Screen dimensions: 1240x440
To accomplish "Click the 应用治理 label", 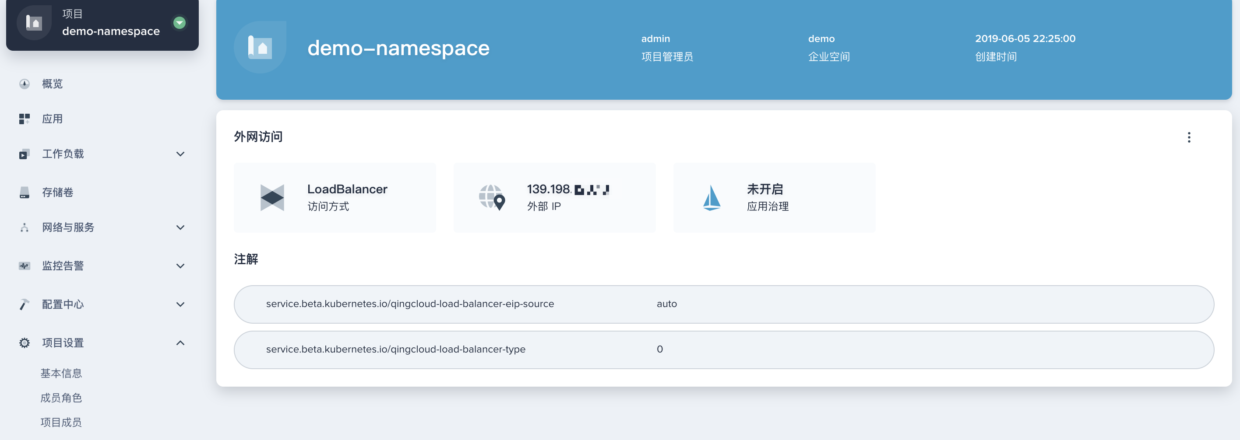I will point(768,206).
